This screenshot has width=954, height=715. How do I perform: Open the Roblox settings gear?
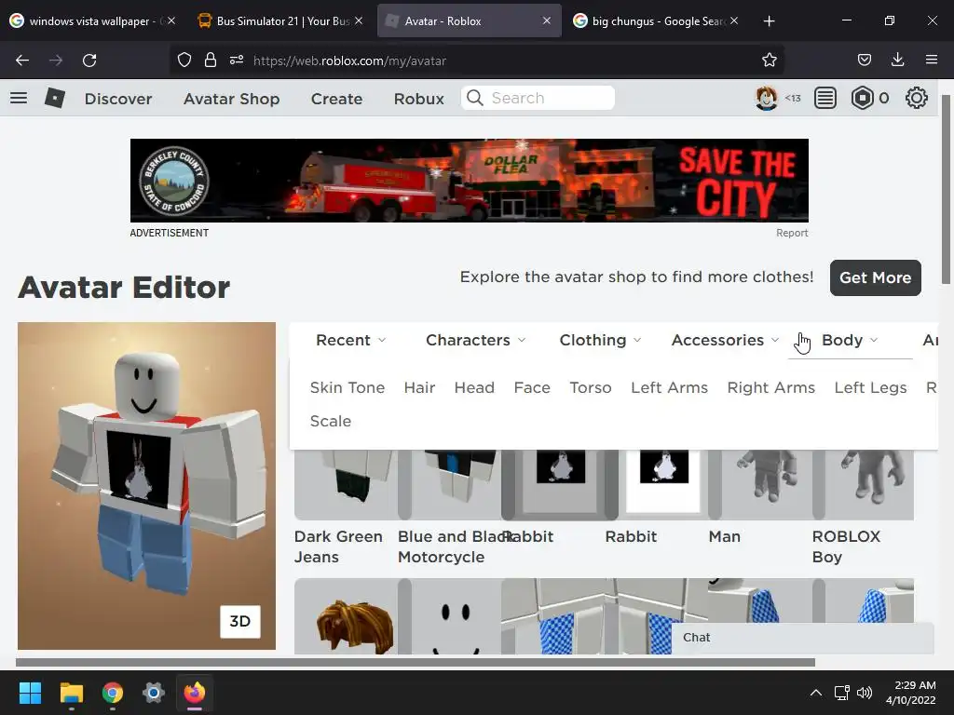coord(917,98)
